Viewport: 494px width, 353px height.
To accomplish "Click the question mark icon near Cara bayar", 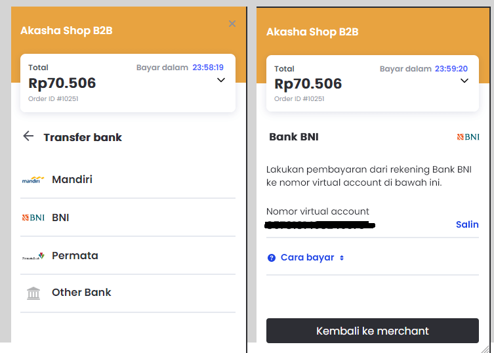I will [272, 258].
